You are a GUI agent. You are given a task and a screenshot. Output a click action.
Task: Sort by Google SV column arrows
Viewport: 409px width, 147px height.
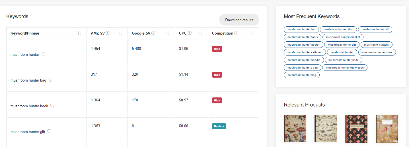168,33
